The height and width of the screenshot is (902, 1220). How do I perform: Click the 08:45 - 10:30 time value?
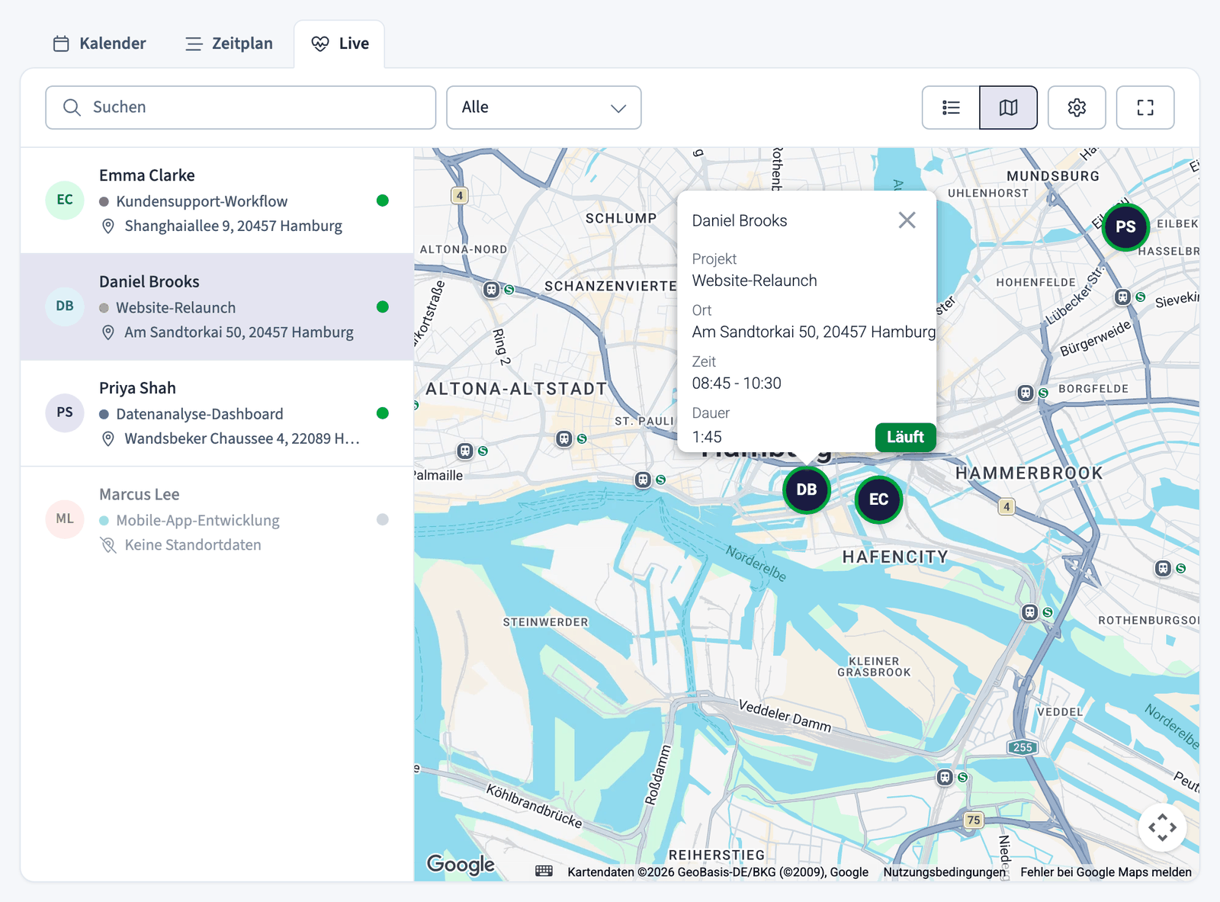(x=737, y=383)
